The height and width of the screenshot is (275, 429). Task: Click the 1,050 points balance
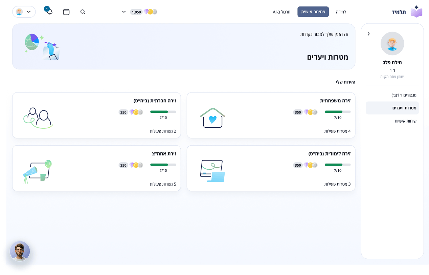click(136, 12)
